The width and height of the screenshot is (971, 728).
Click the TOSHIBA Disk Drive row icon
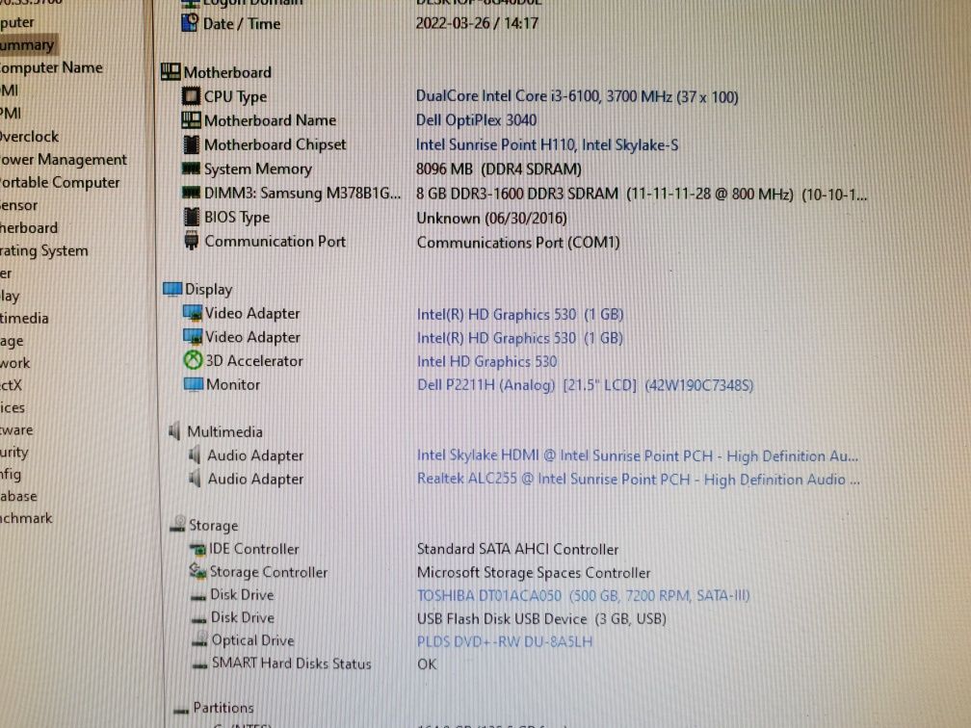(198, 597)
